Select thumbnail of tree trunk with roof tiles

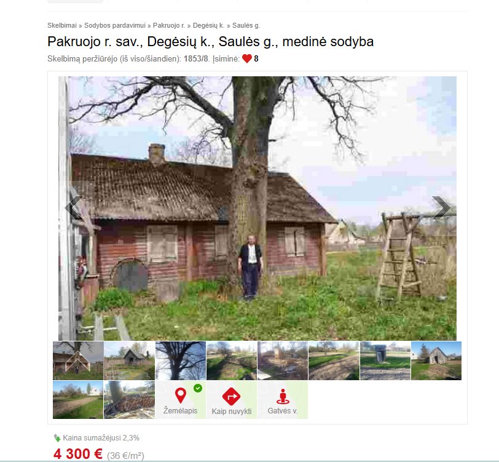(x=129, y=400)
